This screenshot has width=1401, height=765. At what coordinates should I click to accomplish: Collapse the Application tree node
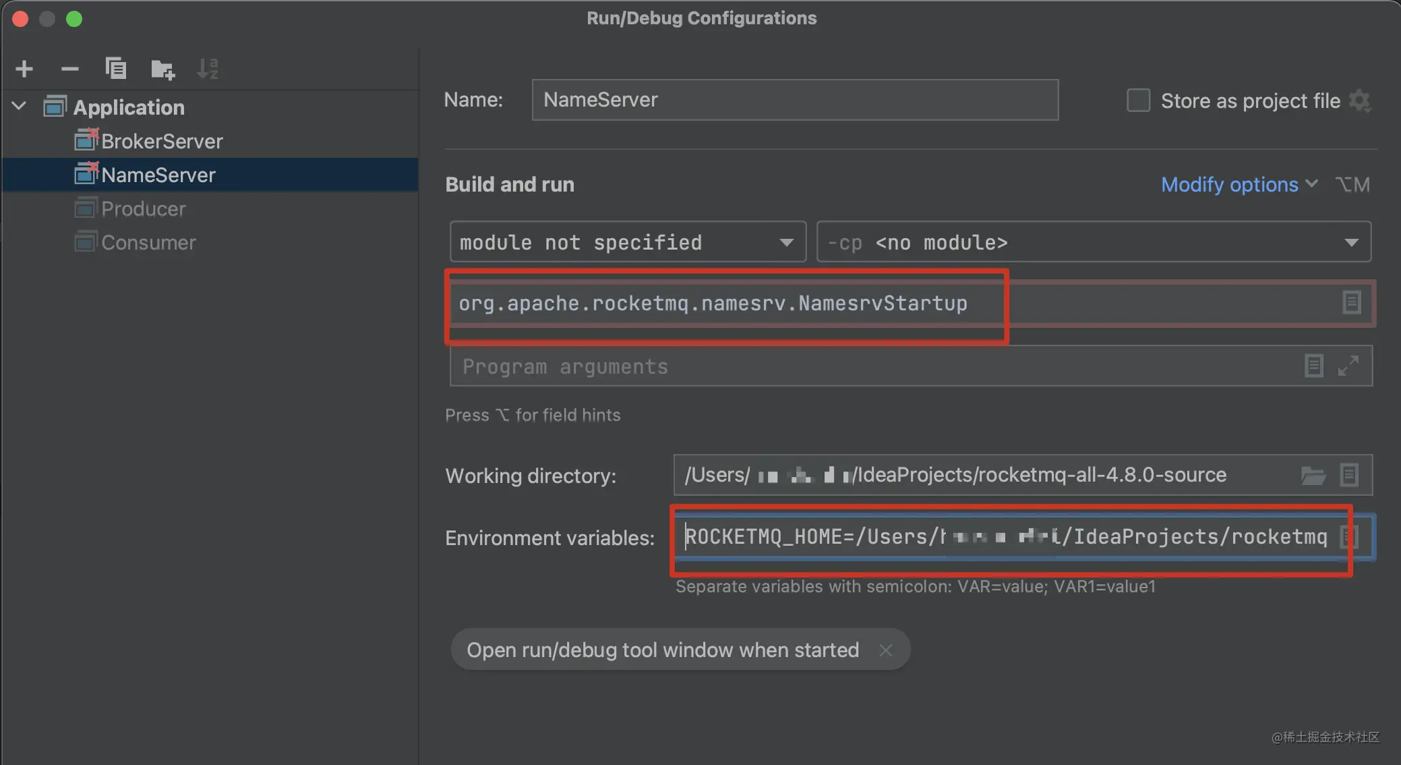tap(20, 107)
